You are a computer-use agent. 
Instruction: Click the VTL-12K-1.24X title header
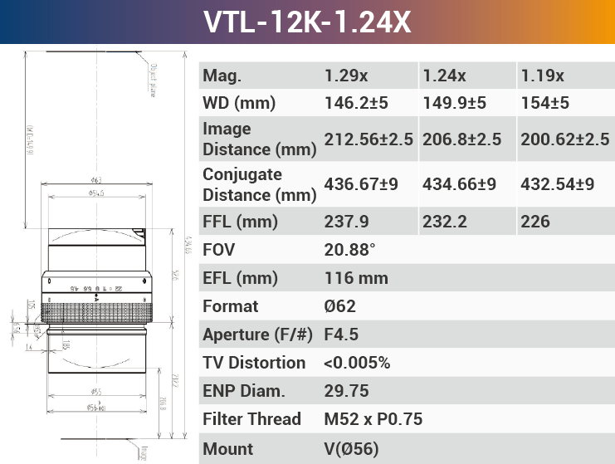pyautogui.click(x=307, y=22)
